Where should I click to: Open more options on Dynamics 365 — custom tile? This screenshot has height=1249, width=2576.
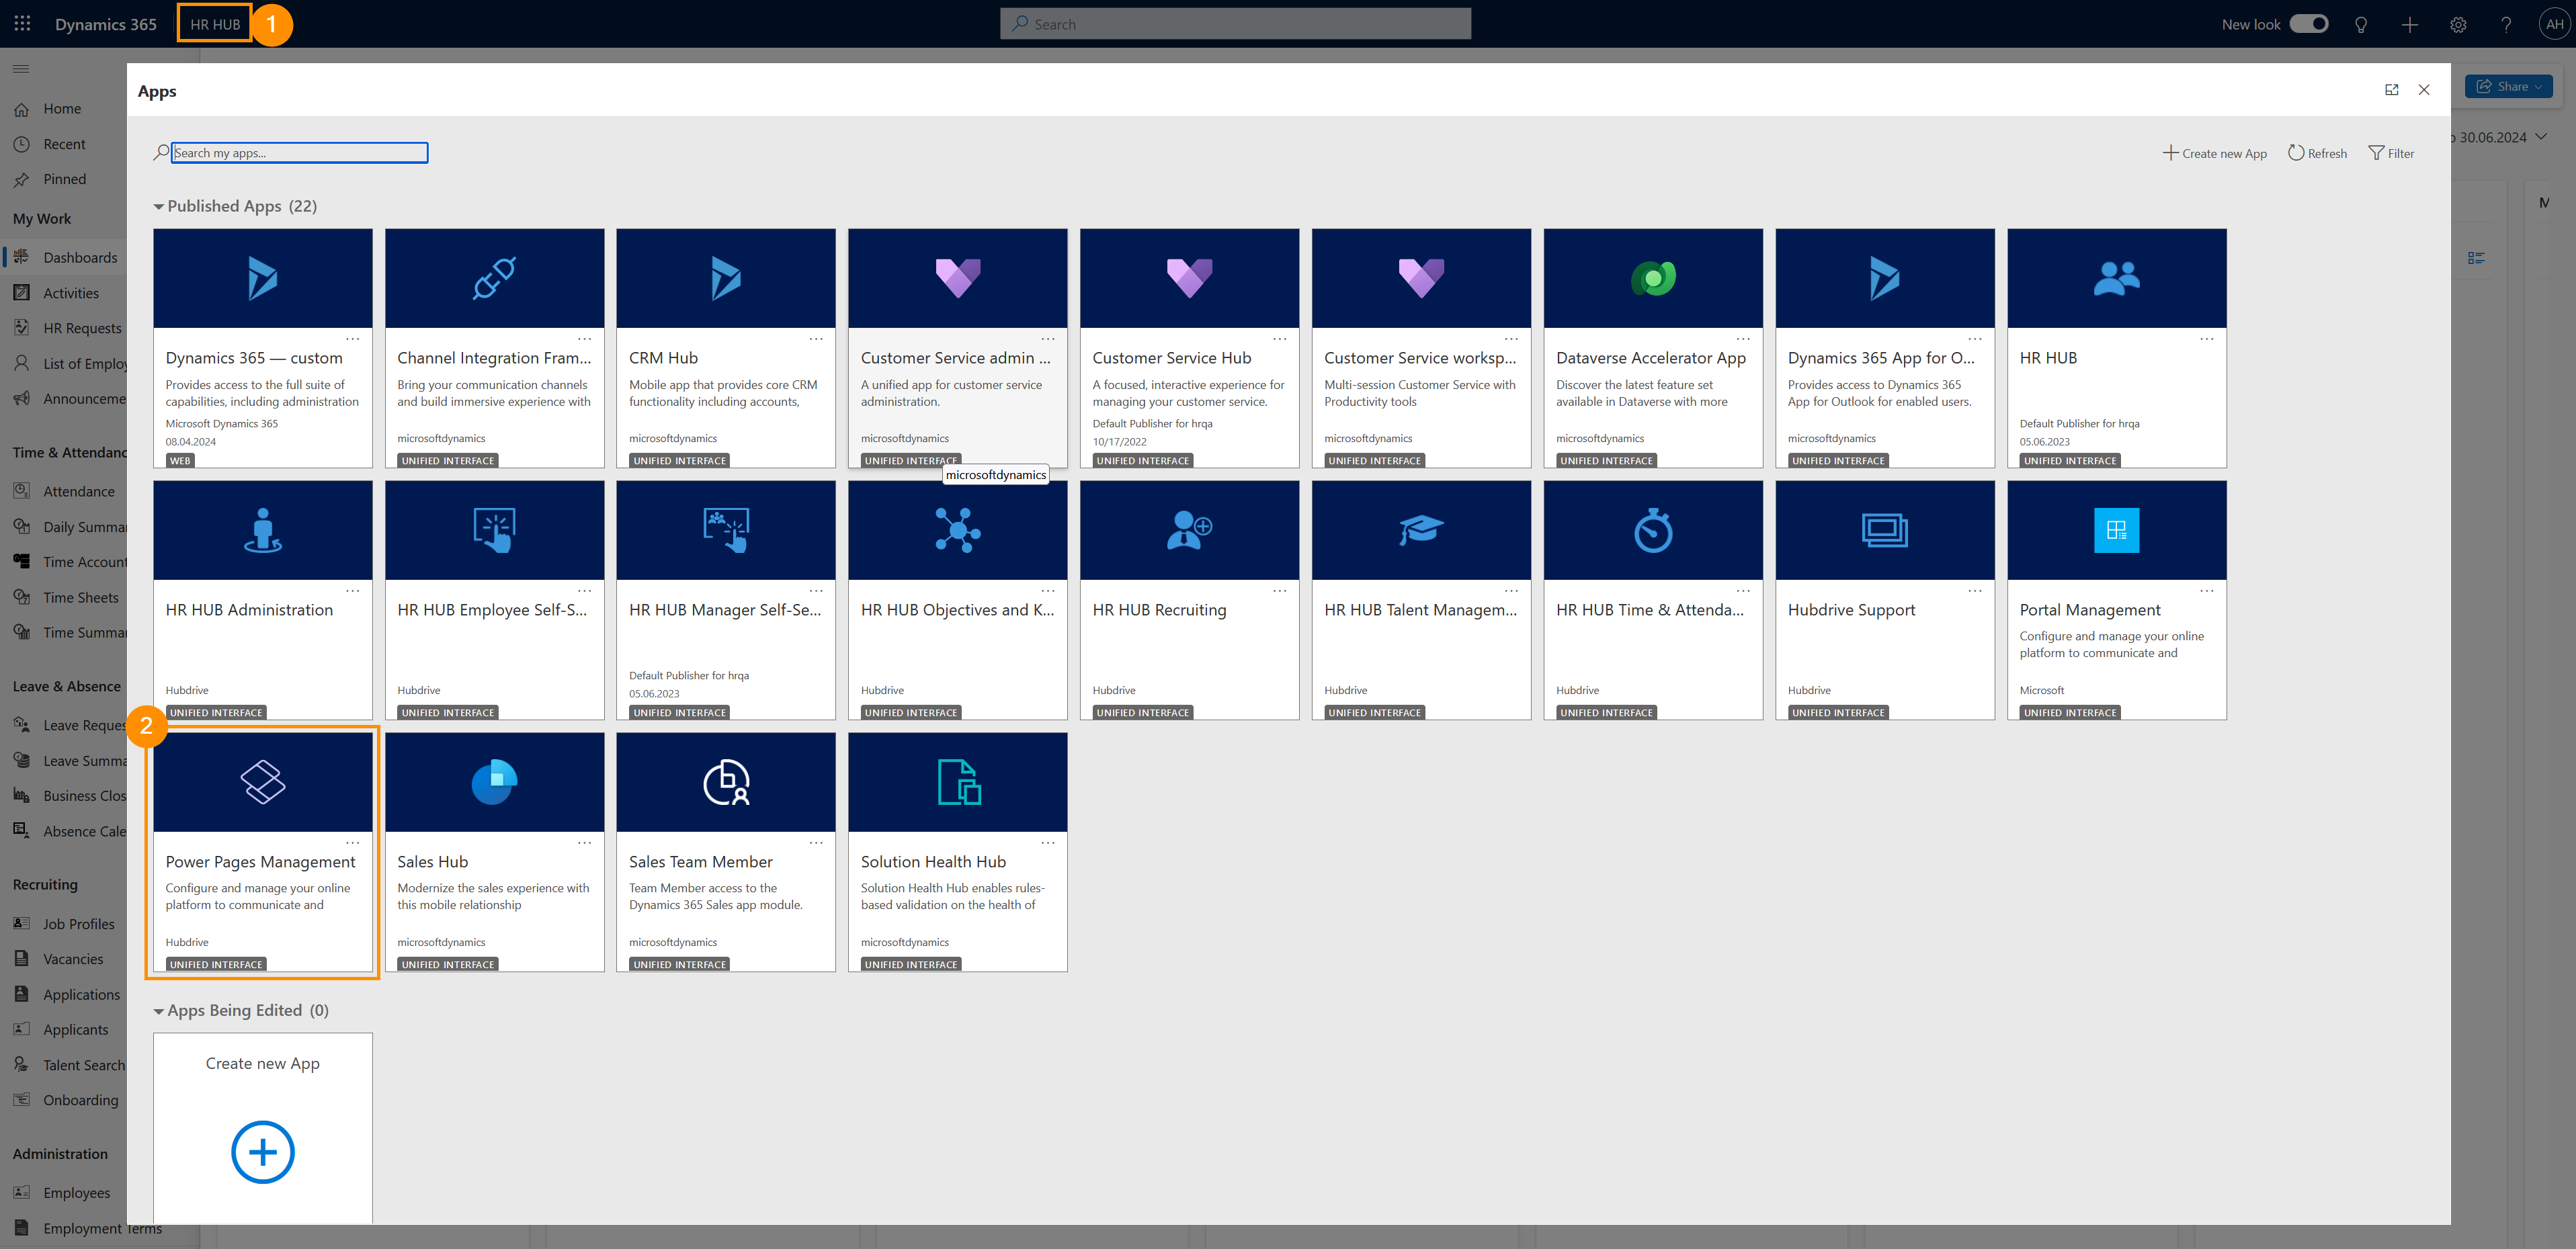[x=352, y=339]
